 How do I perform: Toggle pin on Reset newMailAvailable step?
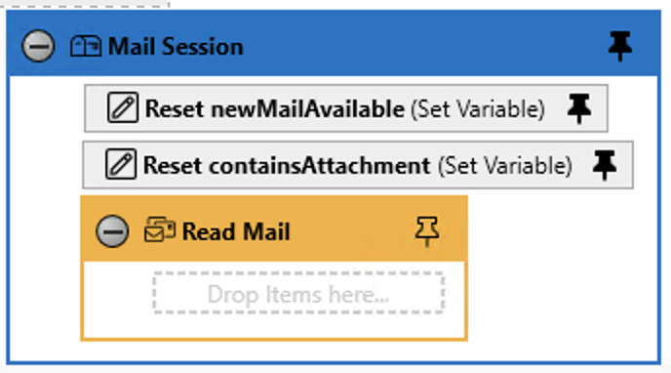tap(579, 108)
